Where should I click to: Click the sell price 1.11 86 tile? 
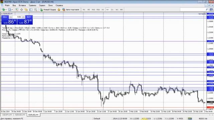click(x=9, y=22)
